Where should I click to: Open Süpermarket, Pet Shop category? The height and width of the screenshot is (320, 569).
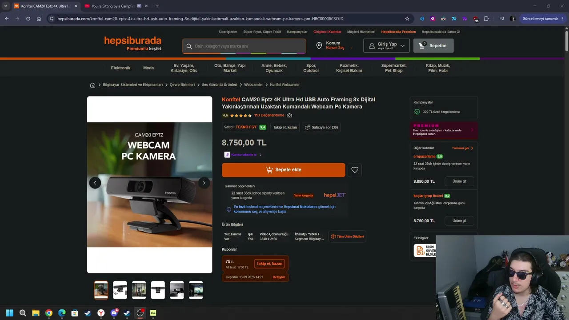[x=394, y=68]
